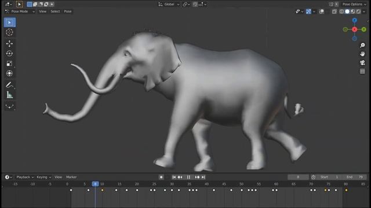371x208 pixels.
Task: Switch to solid shading
Action: point(347,12)
